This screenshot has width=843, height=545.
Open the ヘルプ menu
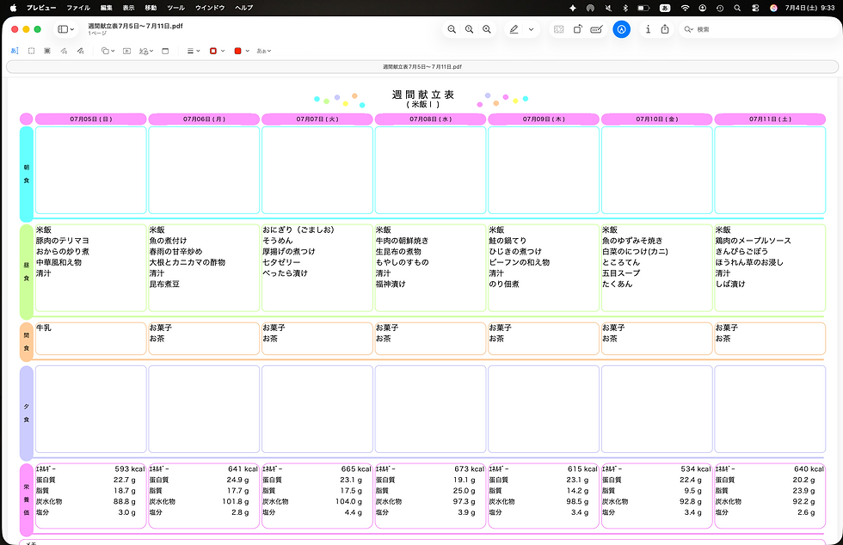pos(244,8)
